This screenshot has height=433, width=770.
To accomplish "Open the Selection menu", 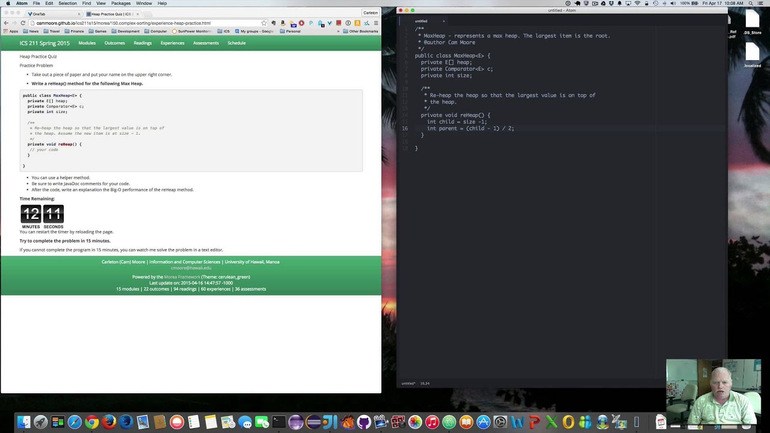I will [67, 4].
